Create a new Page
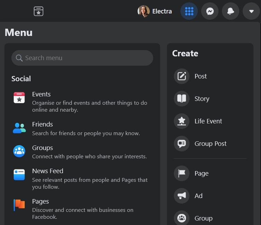This screenshot has height=225, width=261. [x=201, y=174]
